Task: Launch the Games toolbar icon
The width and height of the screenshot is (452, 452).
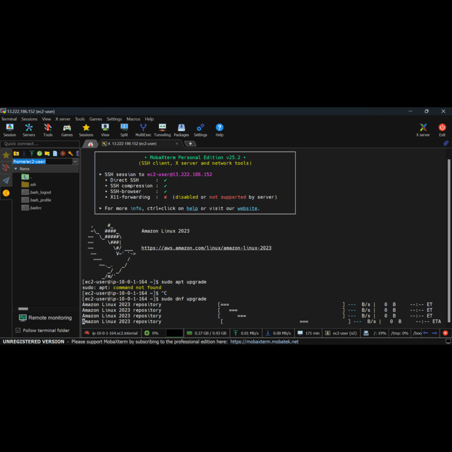Action: (67, 130)
